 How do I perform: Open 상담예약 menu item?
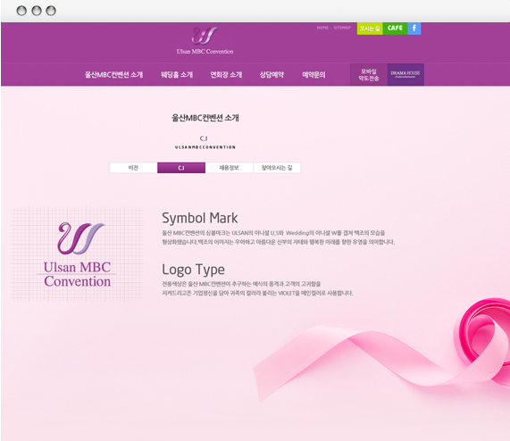coord(272,75)
